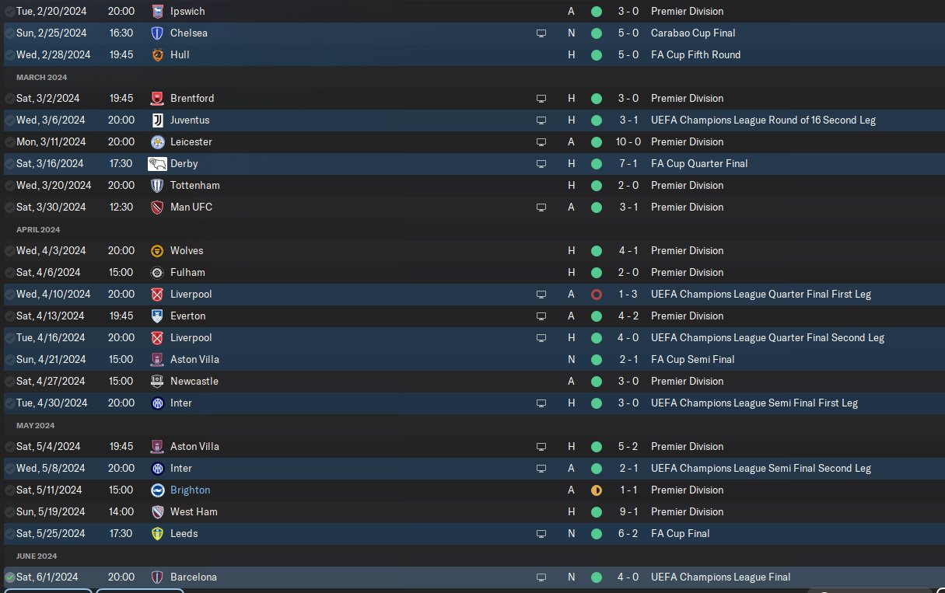Select the Leeds club crest
The height and width of the screenshot is (593, 945).
157,534
